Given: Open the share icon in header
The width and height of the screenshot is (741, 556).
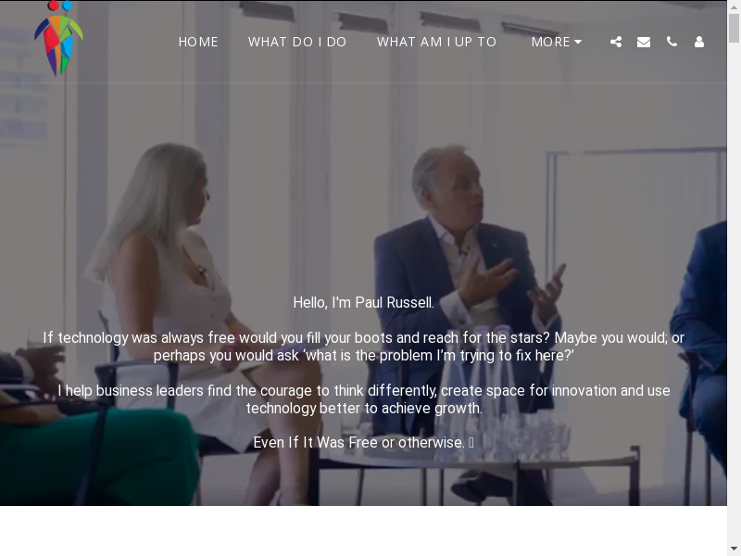Looking at the screenshot, I should tap(616, 42).
